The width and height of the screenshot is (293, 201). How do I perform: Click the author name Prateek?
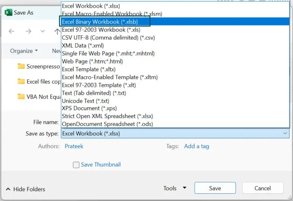coord(74,146)
